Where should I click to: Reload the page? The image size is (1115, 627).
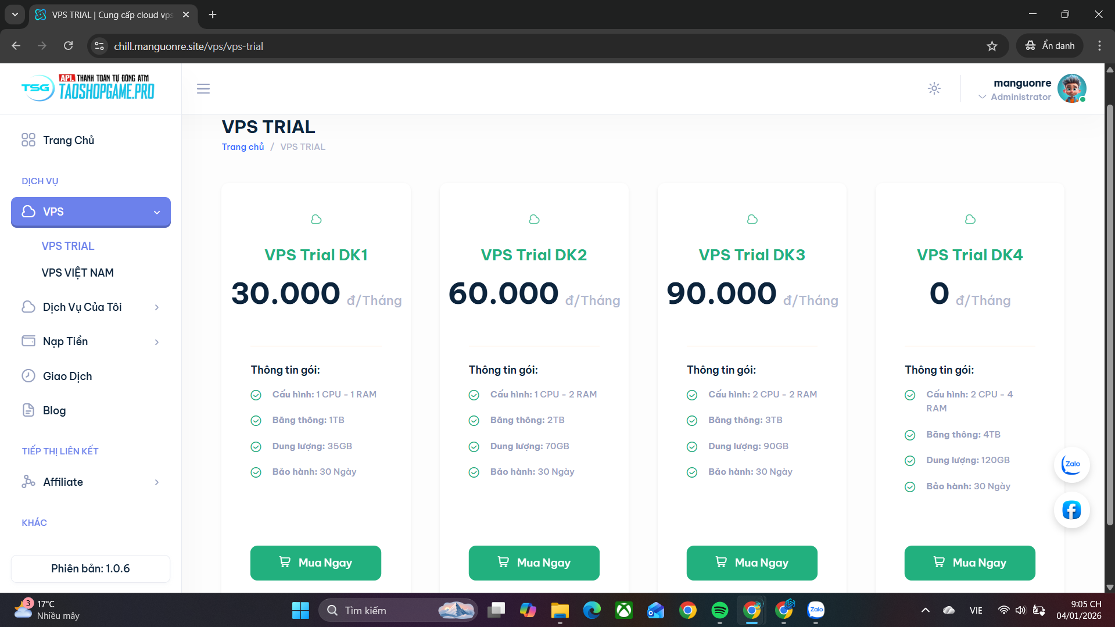[68, 46]
